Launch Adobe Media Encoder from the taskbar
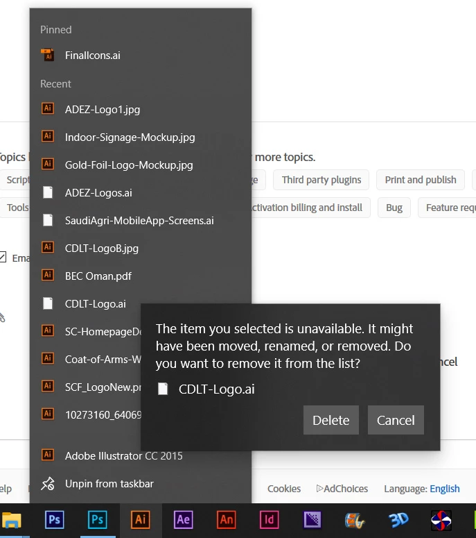 coord(312,520)
